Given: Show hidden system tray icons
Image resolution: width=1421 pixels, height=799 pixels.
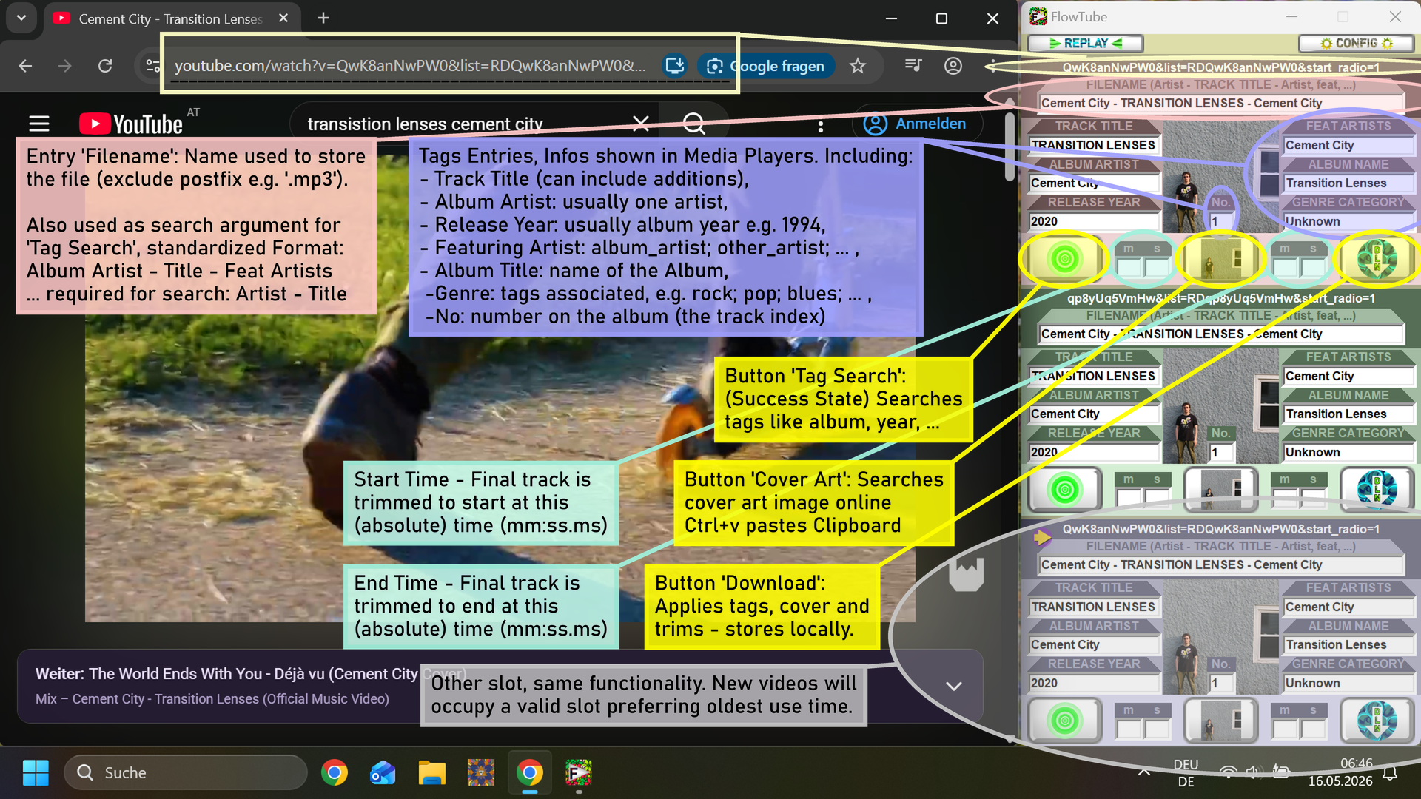Looking at the screenshot, I should (1144, 772).
